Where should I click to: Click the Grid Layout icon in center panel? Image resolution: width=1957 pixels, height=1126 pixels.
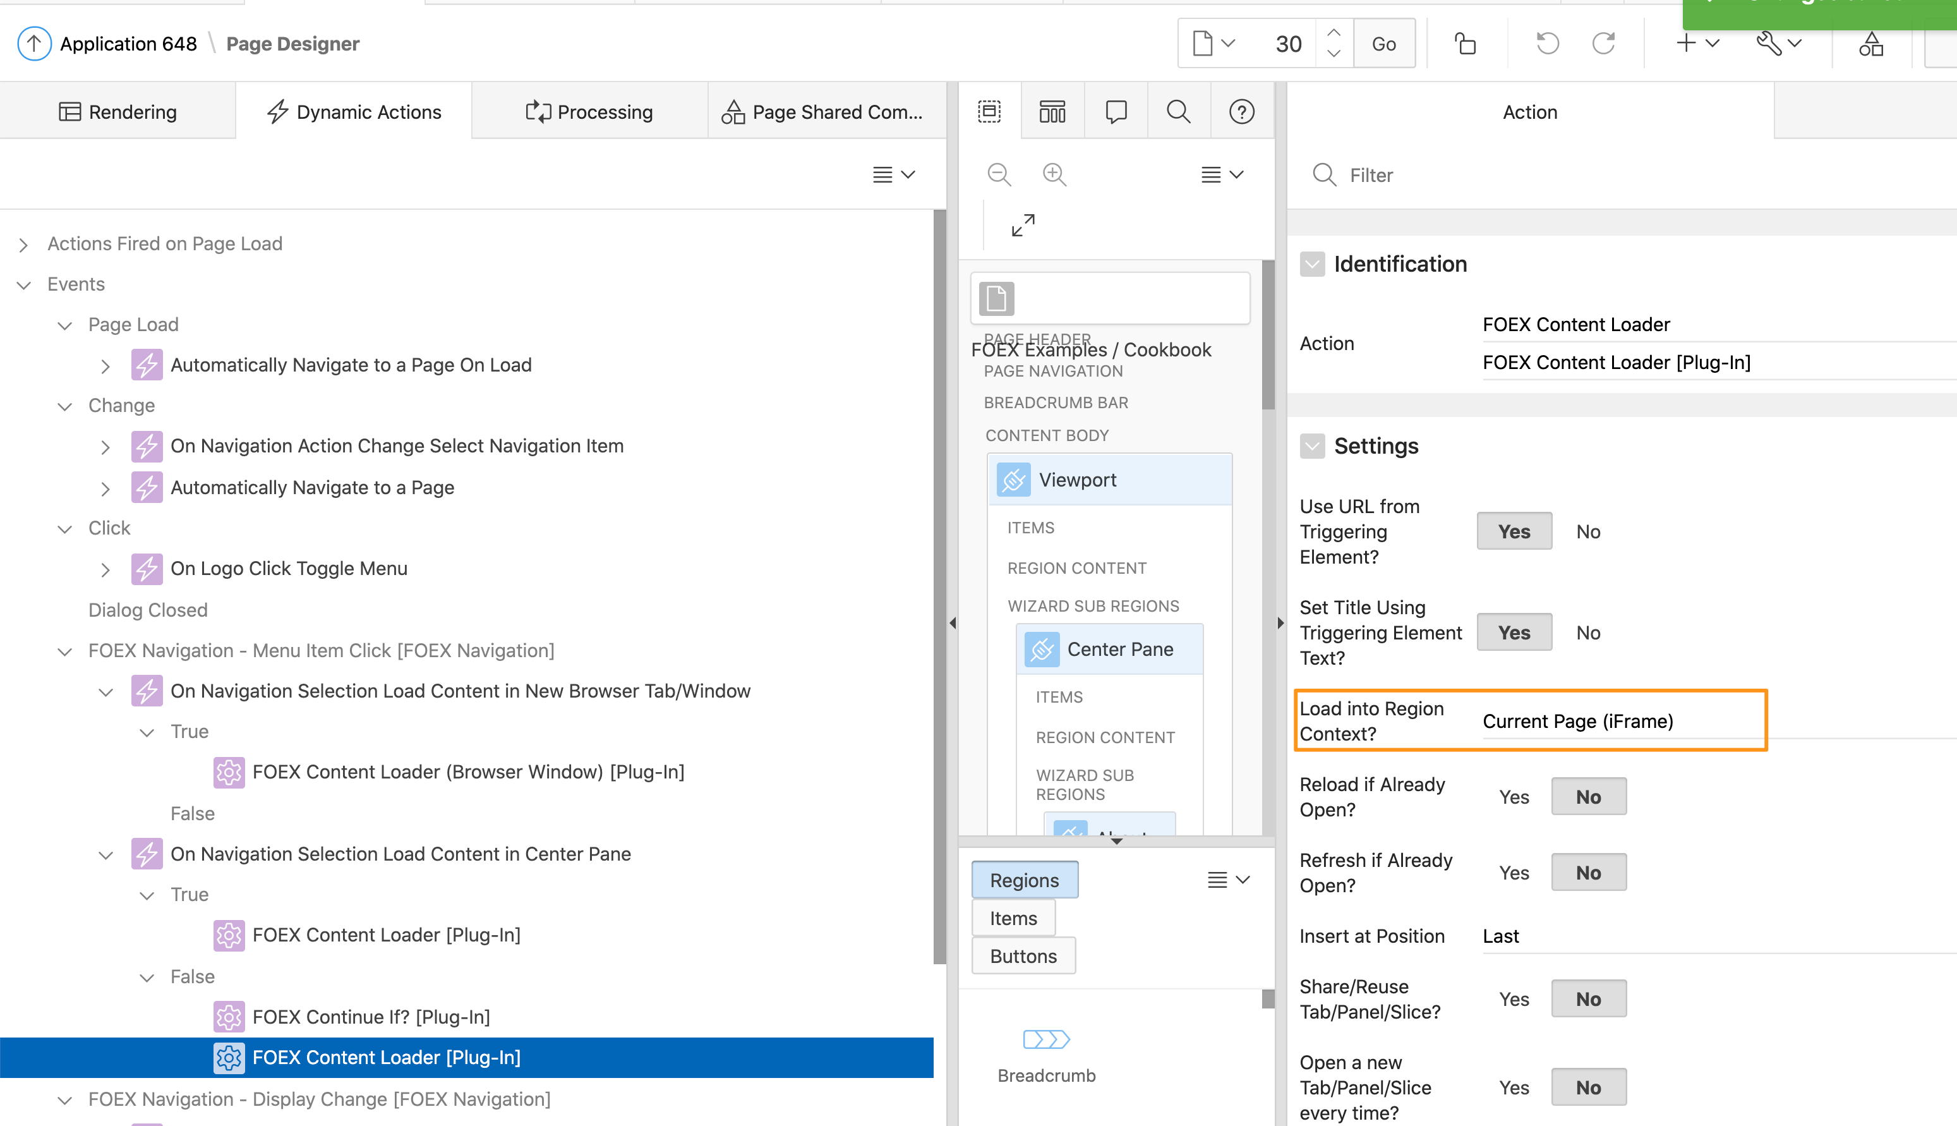(x=1052, y=111)
